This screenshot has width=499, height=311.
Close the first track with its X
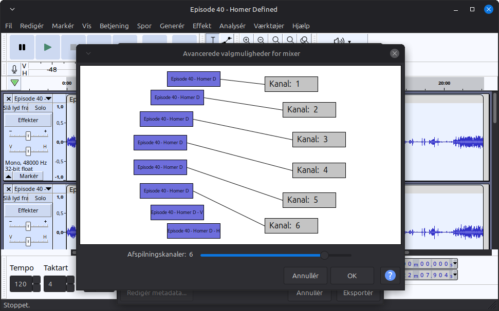(x=9, y=99)
